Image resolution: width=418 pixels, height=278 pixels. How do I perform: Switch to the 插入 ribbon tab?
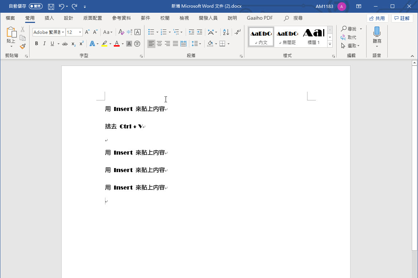49,18
